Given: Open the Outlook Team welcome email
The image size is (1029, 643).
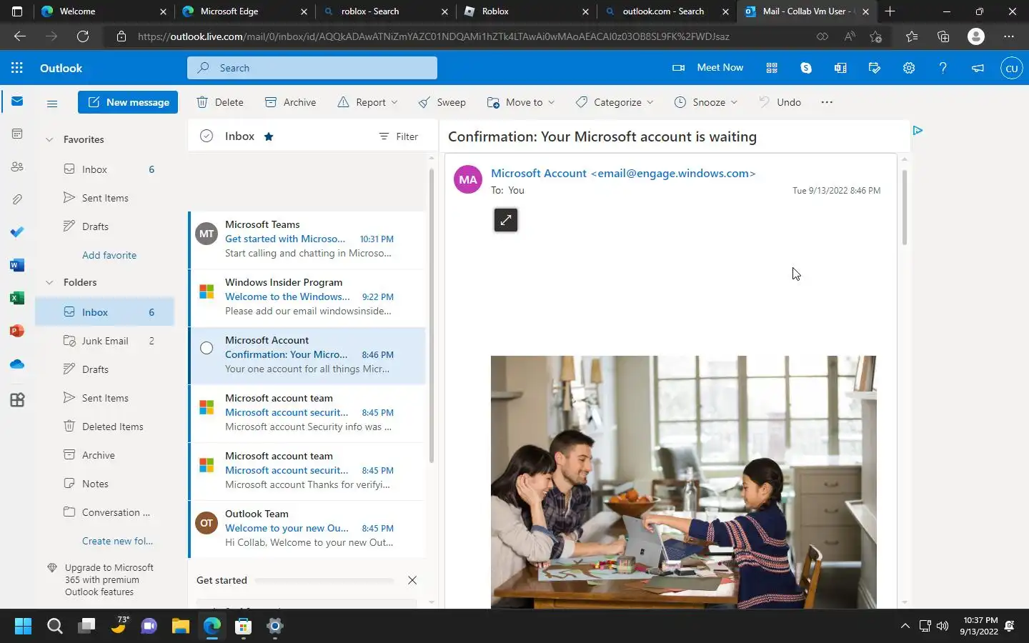Looking at the screenshot, I should [307, 529].
